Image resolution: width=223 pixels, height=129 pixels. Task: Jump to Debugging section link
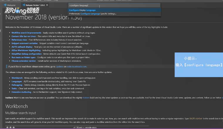[17, 85]
